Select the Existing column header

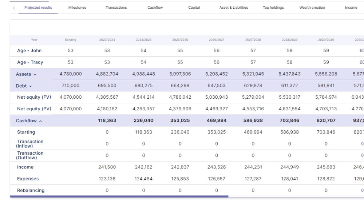click(x=71, y=40)
